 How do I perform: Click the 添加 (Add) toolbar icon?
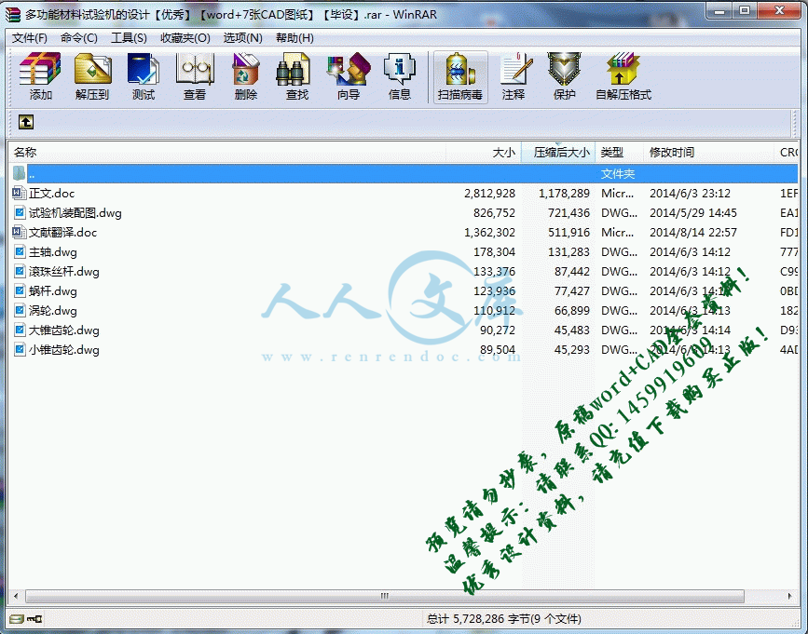(x=40, y=76)
